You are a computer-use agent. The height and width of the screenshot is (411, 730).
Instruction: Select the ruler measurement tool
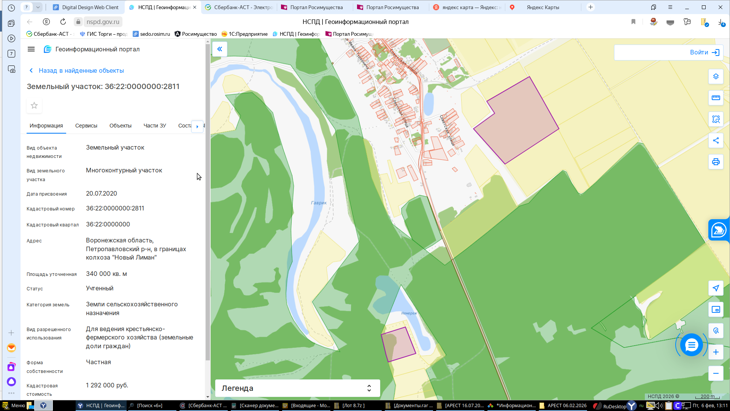pyautogui.click(x=716, y=98)
